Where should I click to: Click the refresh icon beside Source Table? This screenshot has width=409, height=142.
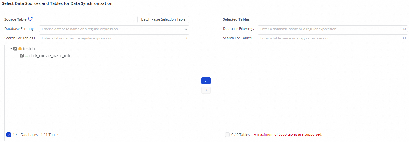(30, 19)
